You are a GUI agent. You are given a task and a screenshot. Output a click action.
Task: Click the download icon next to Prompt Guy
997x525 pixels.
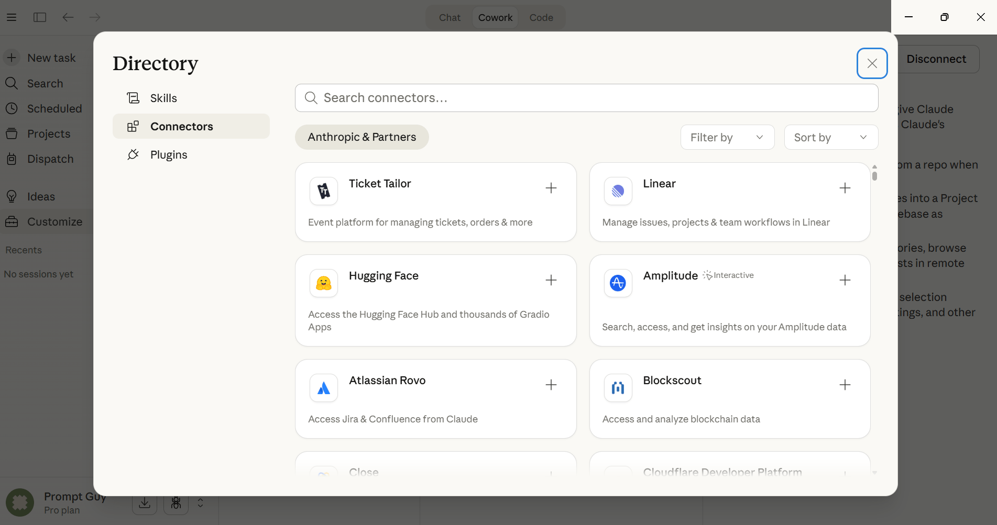click(145, 503)
